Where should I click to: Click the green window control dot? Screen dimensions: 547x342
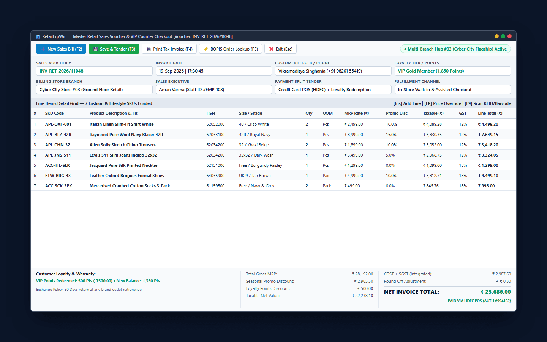503,36
